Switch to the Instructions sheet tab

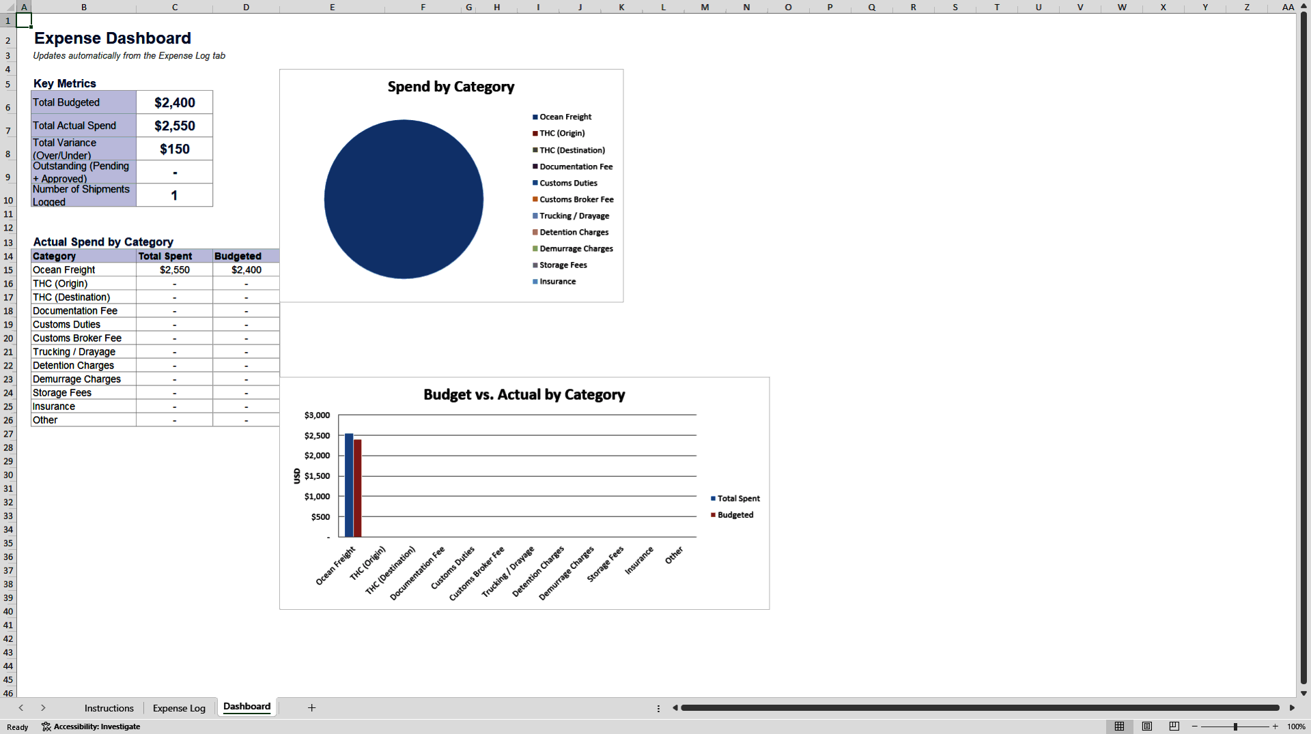click(109, 708)
